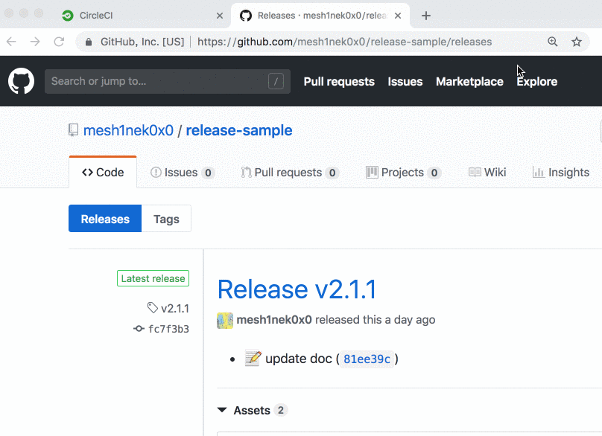
Task: Click the Projects tab count 0 badge
Action: tap(434, 173)
